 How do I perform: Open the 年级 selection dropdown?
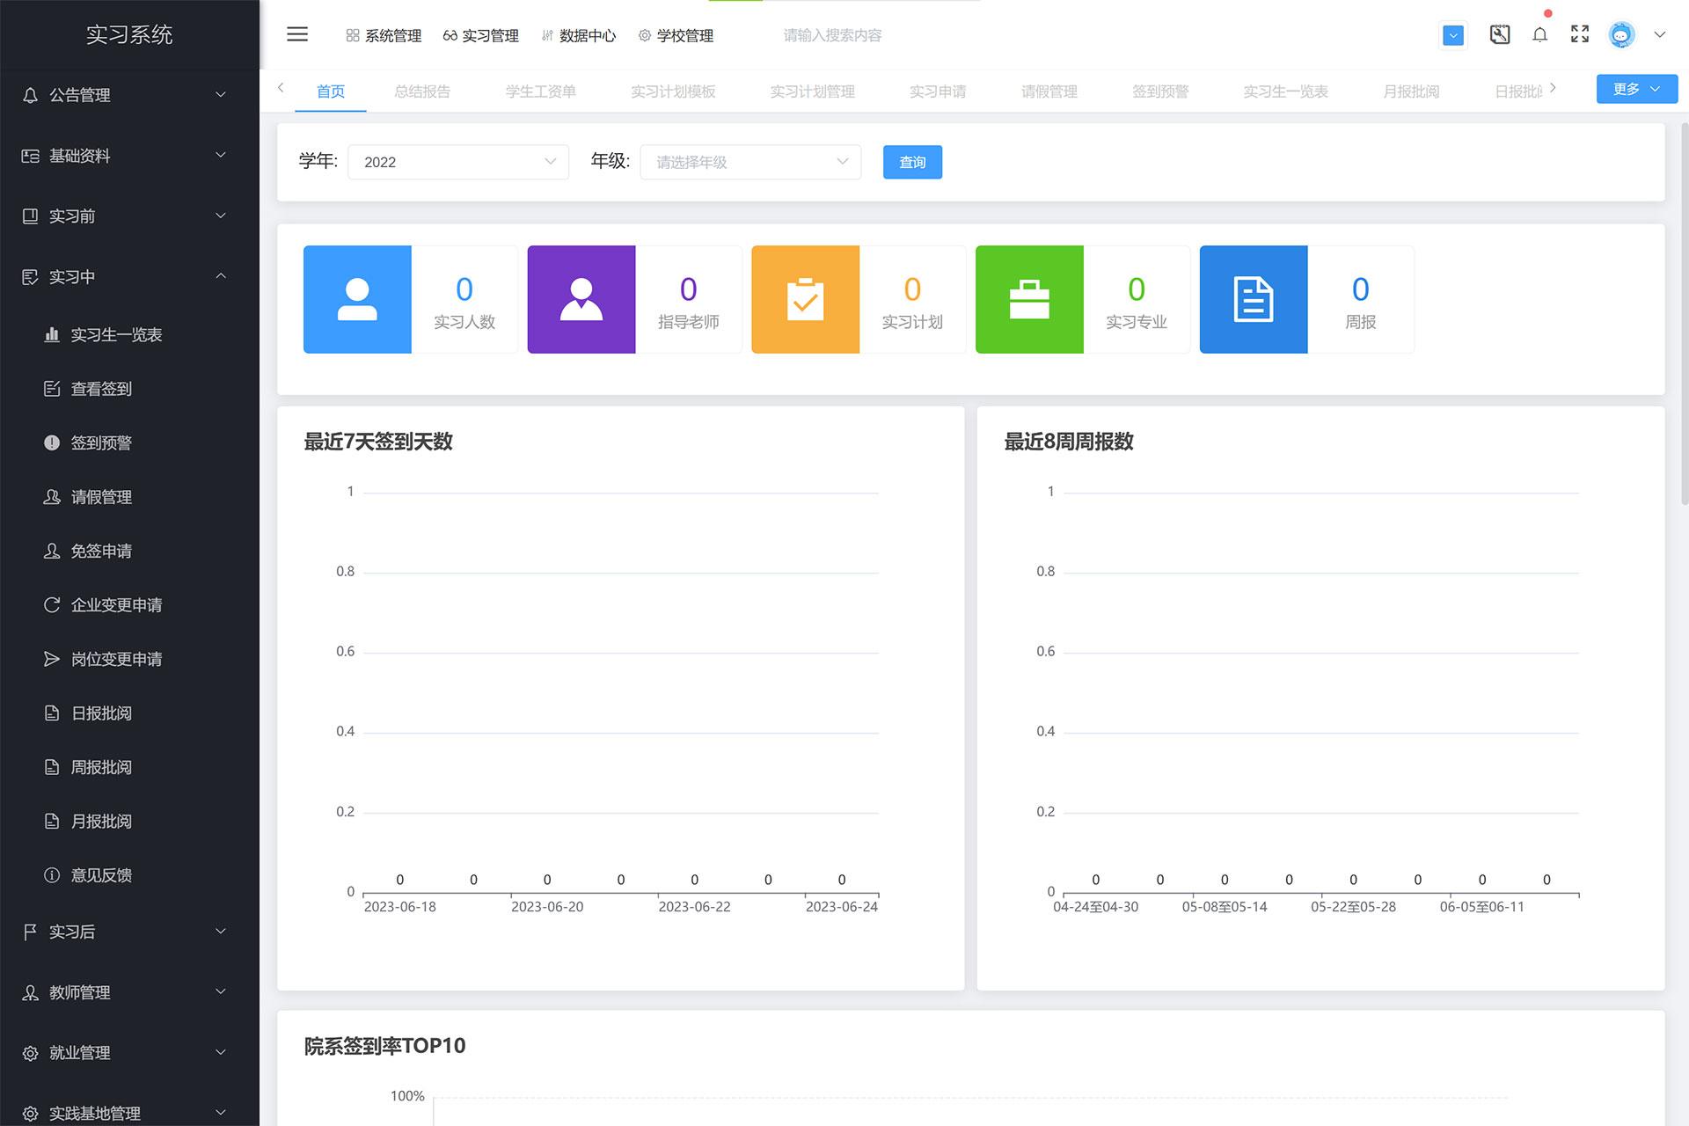click(750, 162)
